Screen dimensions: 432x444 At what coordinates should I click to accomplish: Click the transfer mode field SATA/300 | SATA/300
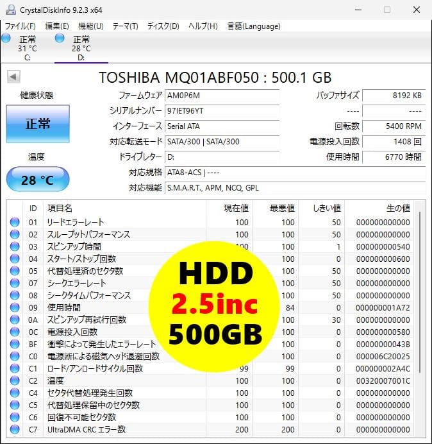pyautogui.click(x=222, y=141)
